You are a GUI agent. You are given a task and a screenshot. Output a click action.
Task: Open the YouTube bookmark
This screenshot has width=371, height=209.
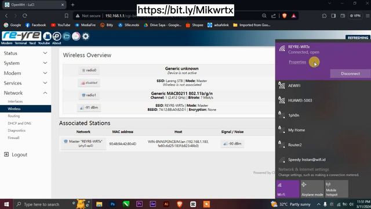[x=60, y=25]
